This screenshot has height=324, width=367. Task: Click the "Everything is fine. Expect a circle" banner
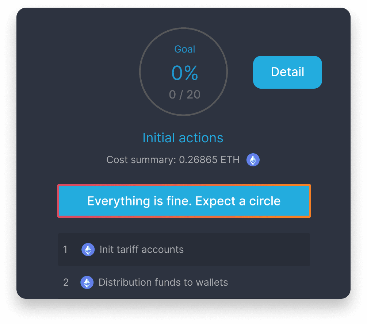(x=184, y=201)
